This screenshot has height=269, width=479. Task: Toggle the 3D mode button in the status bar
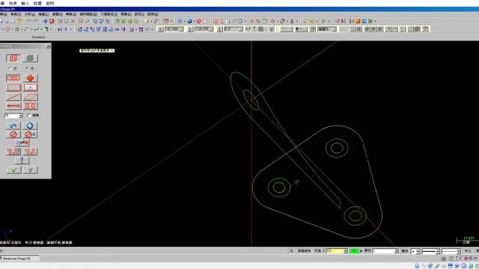pos(291,251)
